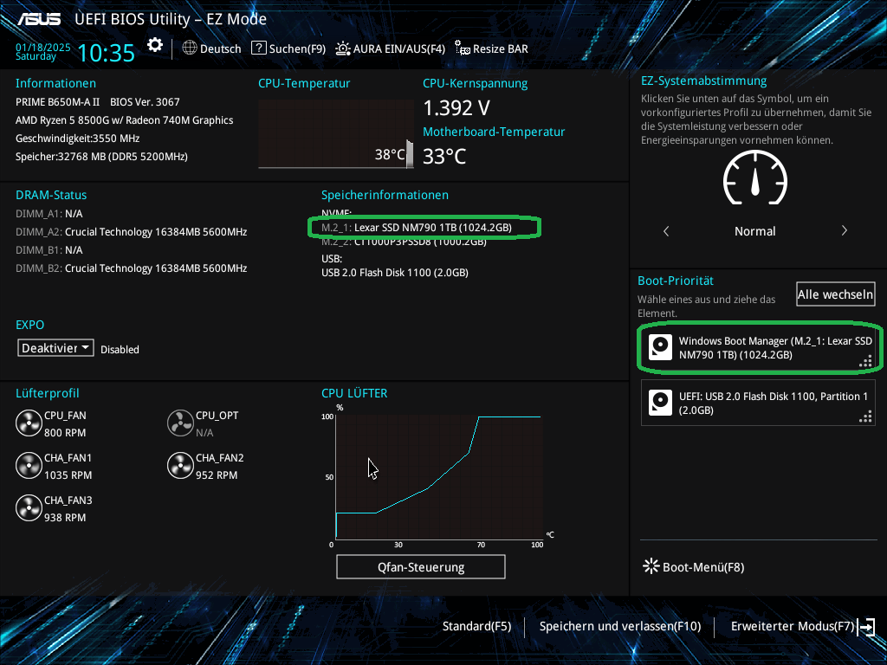
Task: Load defaults with Standard(F5)
Action: tap(477, 626)
